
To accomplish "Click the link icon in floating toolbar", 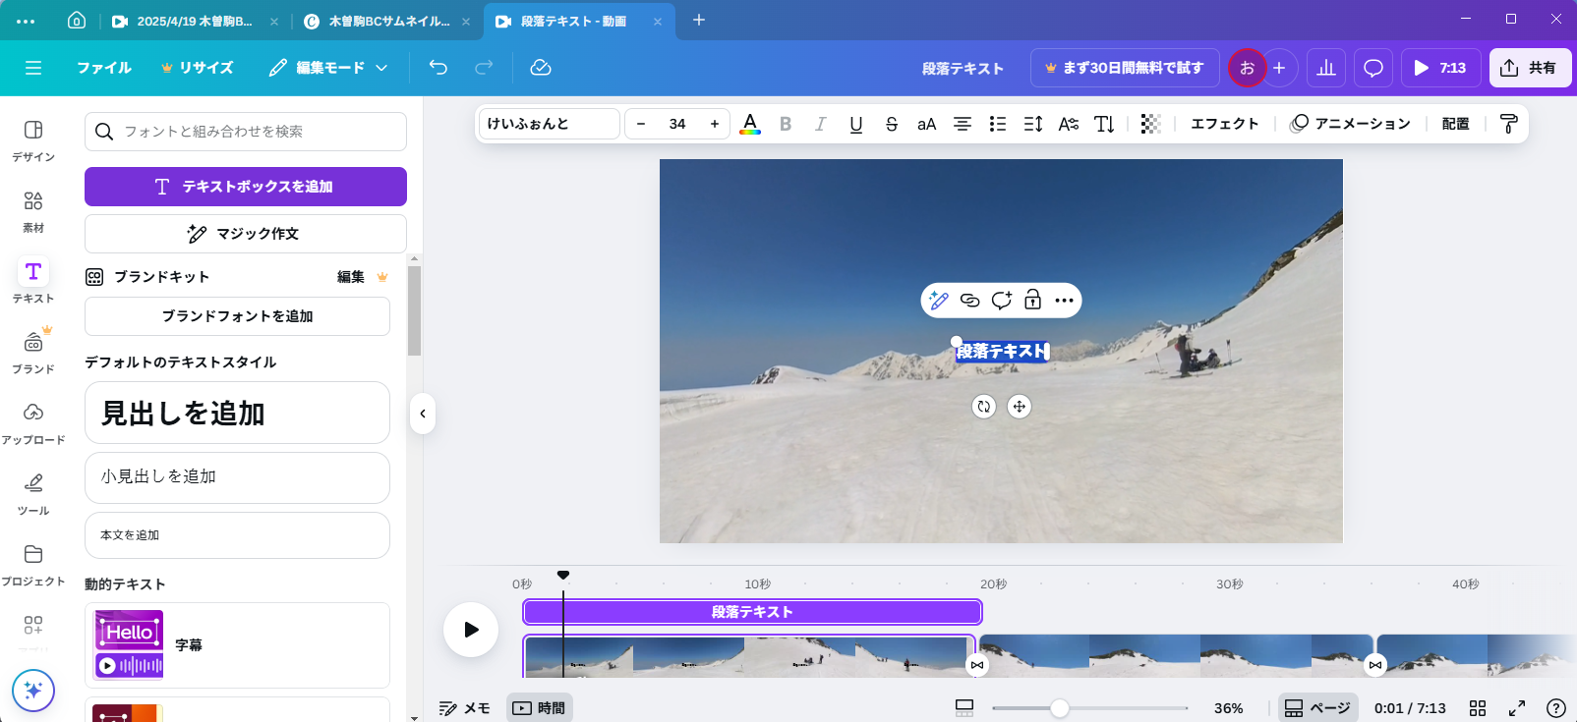I will 969,301.
